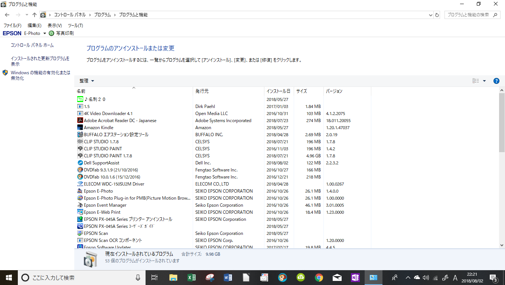Open Excel from the taskbar

pyautogui.click(x=192, y=277)
